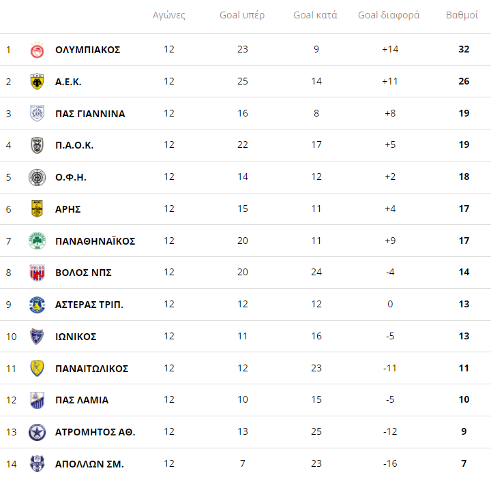The height and width of the screenshot is (477, 491).
Task: Click the ΑΤΡΟΜΗΤΟΣ ΑΘ. blue star logo
Action: pos(37,432)
